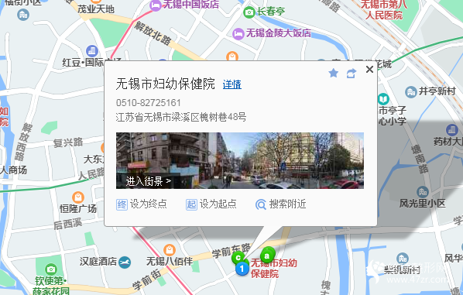Click the 无锡八佰伴 shopping icon
The height and width of the screenshot is (295, 463).
(170, 250)
